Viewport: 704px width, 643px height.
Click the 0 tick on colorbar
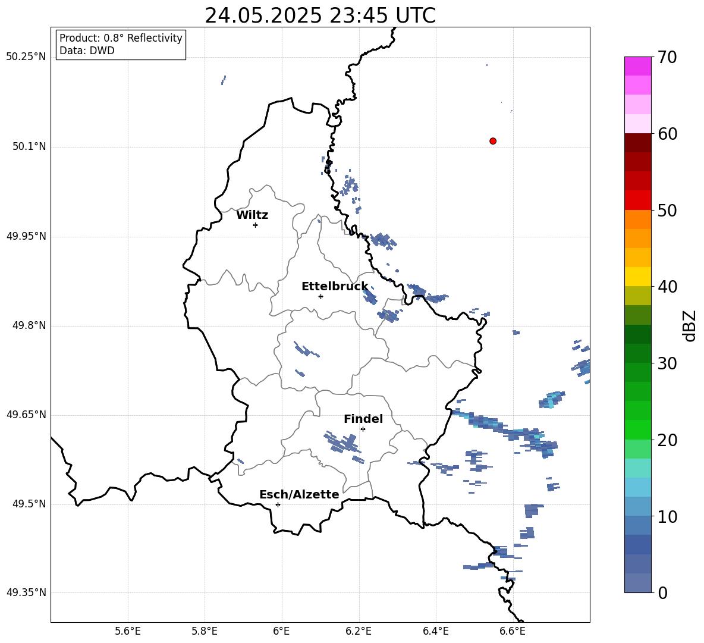[662, 592]
